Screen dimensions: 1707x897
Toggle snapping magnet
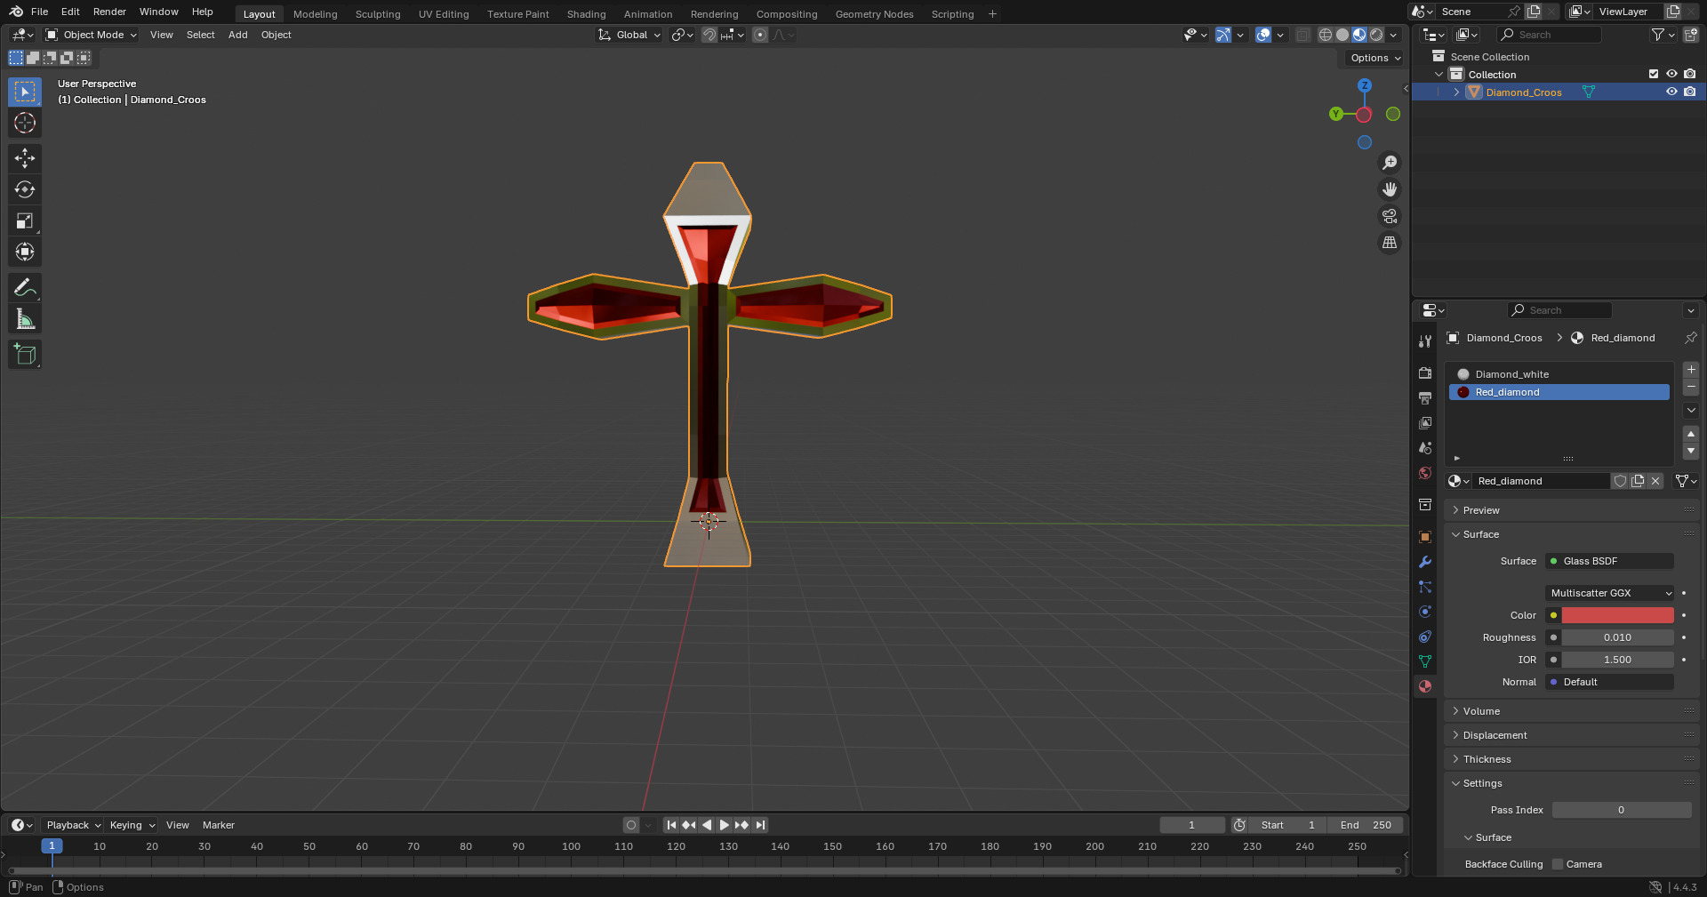pyautogui.click(x=709, y=35)
